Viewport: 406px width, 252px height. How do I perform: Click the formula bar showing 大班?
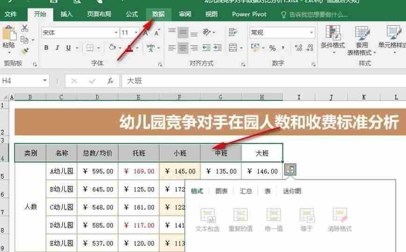264,81
